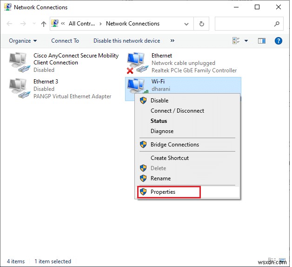Select the Cisco AnyConnect adapter icon

[x=20, y=63]
